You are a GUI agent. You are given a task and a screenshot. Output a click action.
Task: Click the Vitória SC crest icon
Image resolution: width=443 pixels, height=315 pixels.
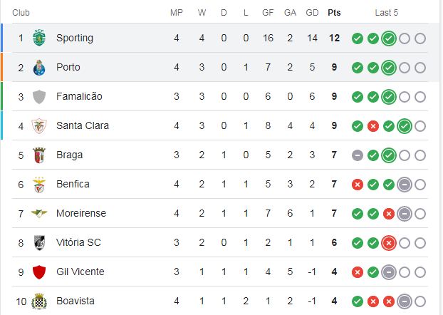(x=39, y=242)
